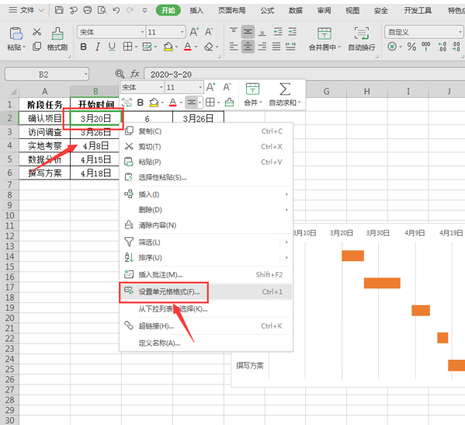This screenshot has height=425, width=465.
Task: Click Wrap Text (自动换行) icon
Action: coord(362,33)
